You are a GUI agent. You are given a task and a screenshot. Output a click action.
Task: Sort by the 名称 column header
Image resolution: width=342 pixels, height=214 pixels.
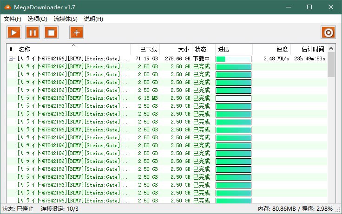pyautogui.click(x=73, y=49)
